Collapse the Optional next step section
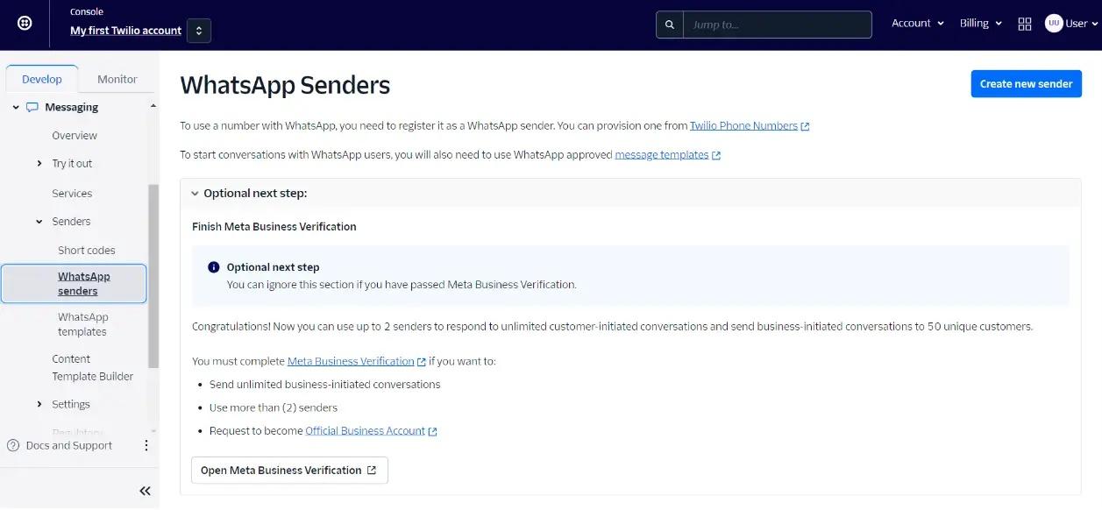This screenshot has height=510, width=1102. click(x=195, y=193)
